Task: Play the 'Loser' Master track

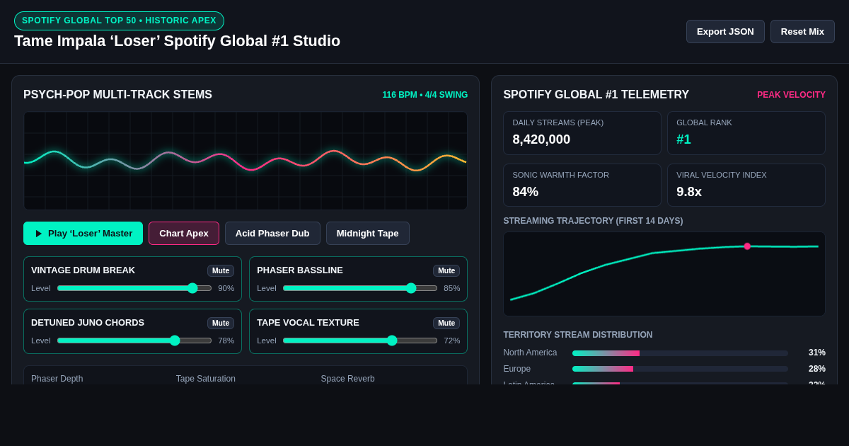Action: pos(83,234)
